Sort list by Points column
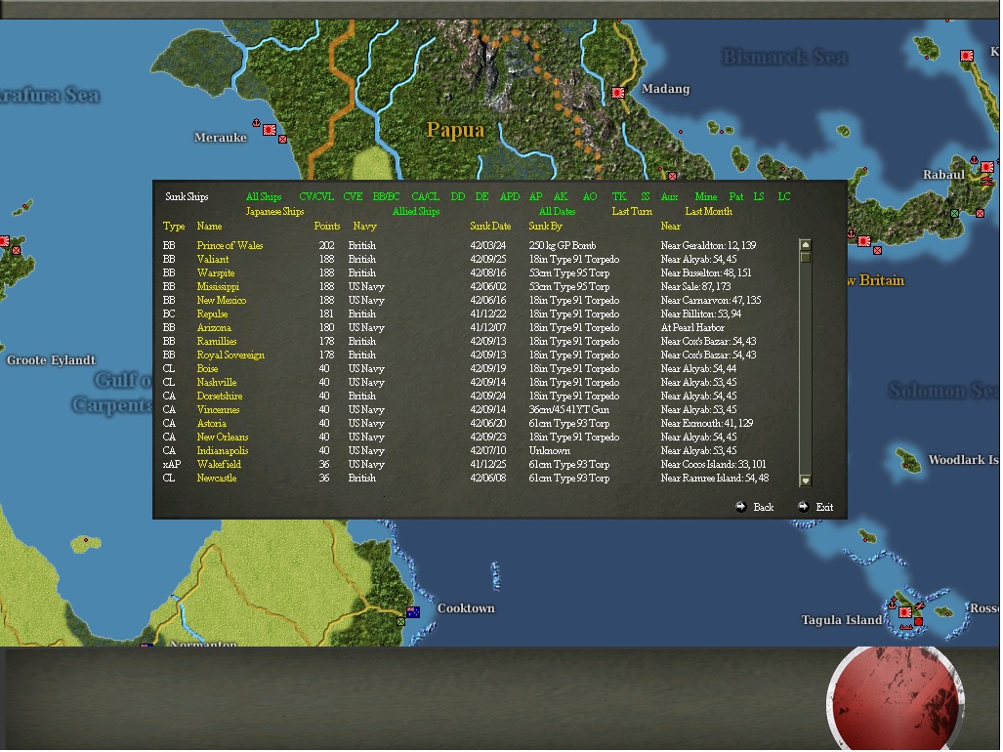 tap(327, 226)
